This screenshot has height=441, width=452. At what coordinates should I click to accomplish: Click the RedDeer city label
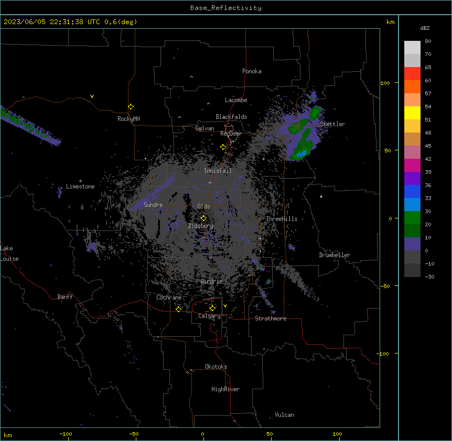pos(231,134)
